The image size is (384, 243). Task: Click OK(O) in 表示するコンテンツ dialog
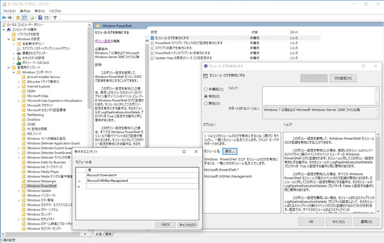tap(165, 224)
